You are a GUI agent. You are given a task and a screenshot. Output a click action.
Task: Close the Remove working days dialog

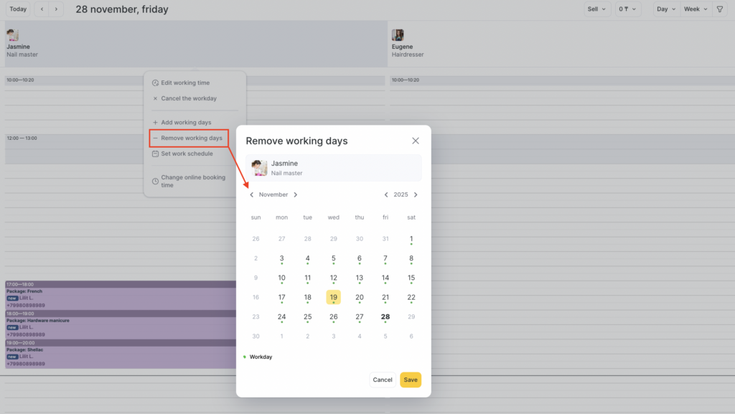click(415, 141)
